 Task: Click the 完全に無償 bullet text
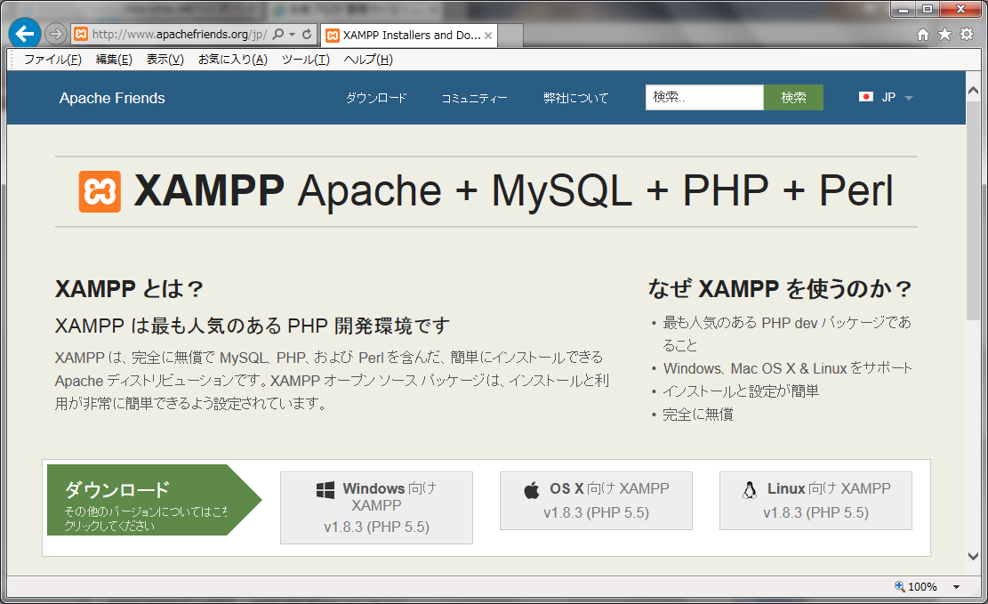tap(698, 415)
